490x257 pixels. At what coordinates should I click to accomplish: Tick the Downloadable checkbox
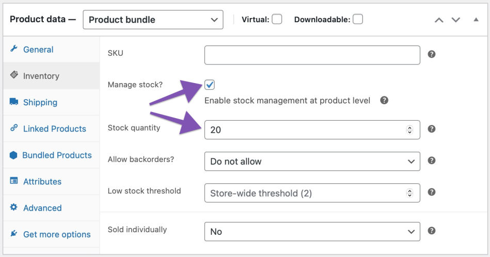tap(358, 20)
